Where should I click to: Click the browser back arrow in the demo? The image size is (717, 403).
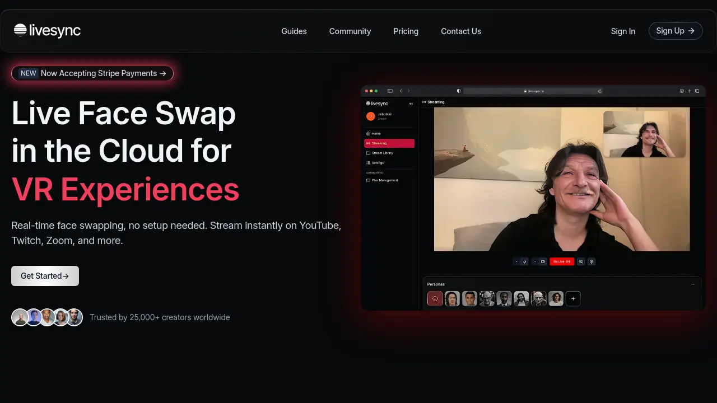click(x=401, y=91)
